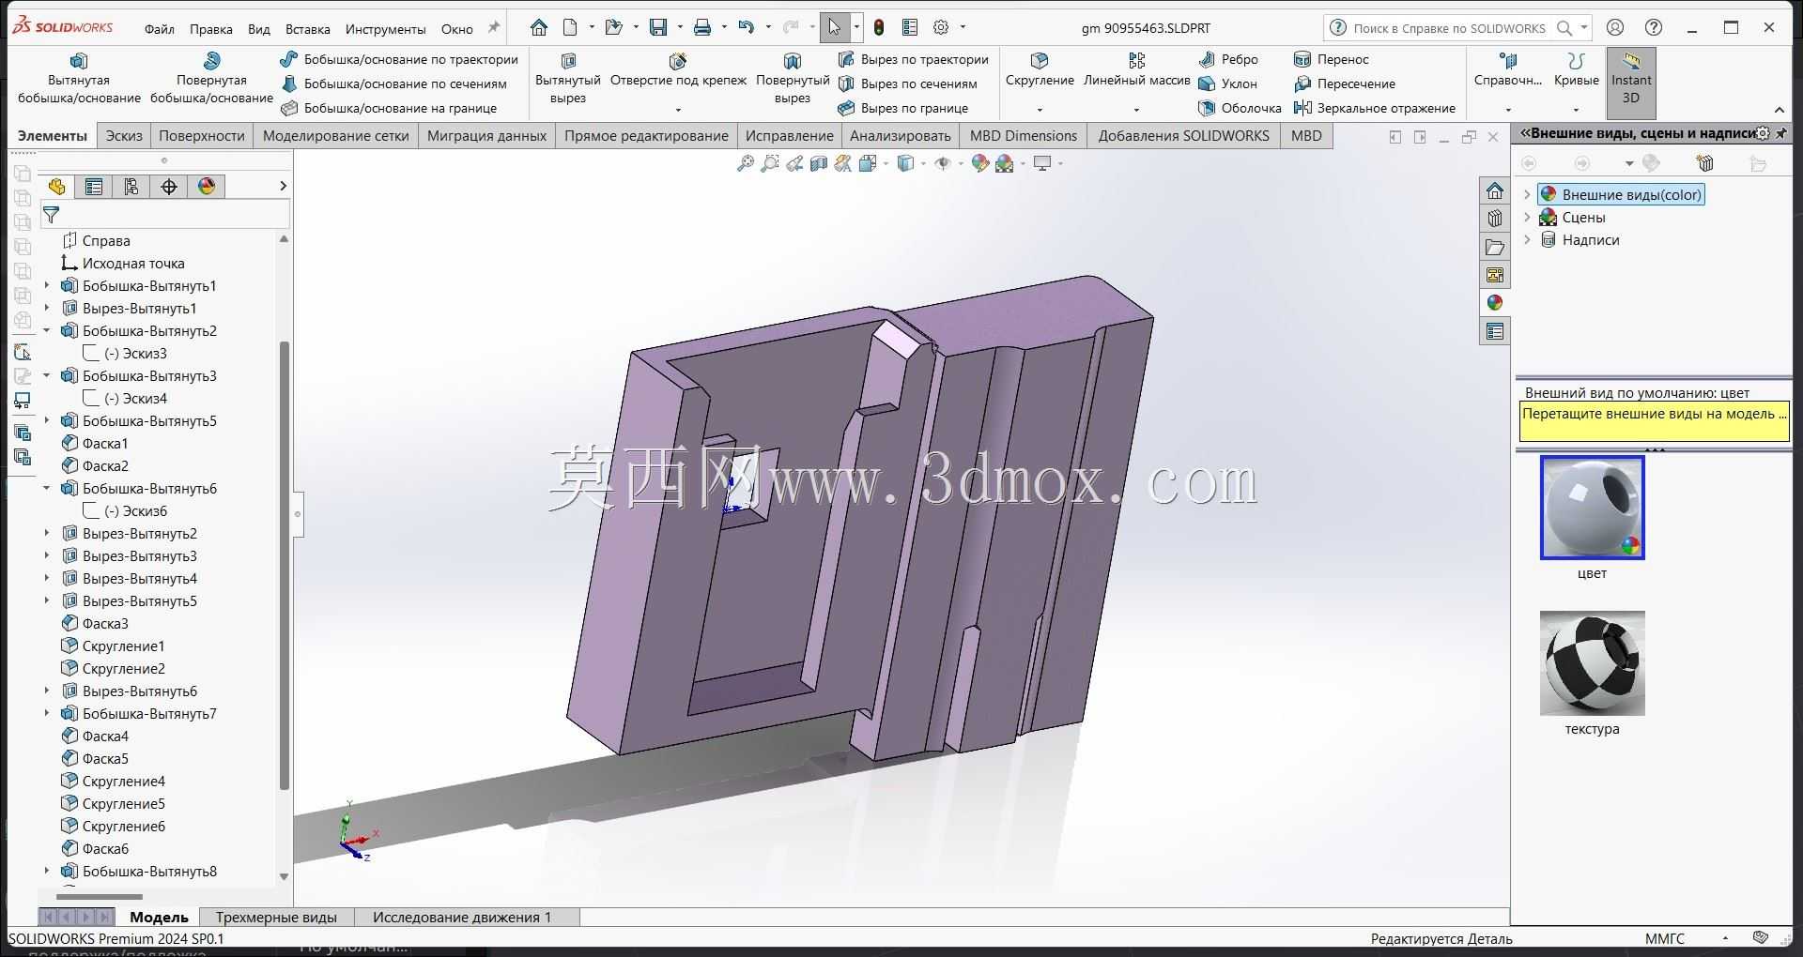Click the Вырез по сечениям button
Screen dimensions: 1803x957
tap(907, 84)
